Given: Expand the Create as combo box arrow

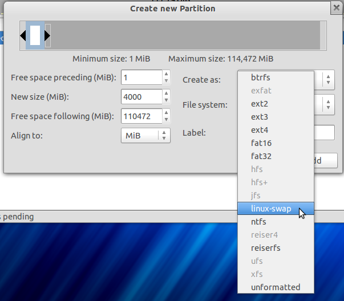Looking at the screenshot, I should (329, 80).
